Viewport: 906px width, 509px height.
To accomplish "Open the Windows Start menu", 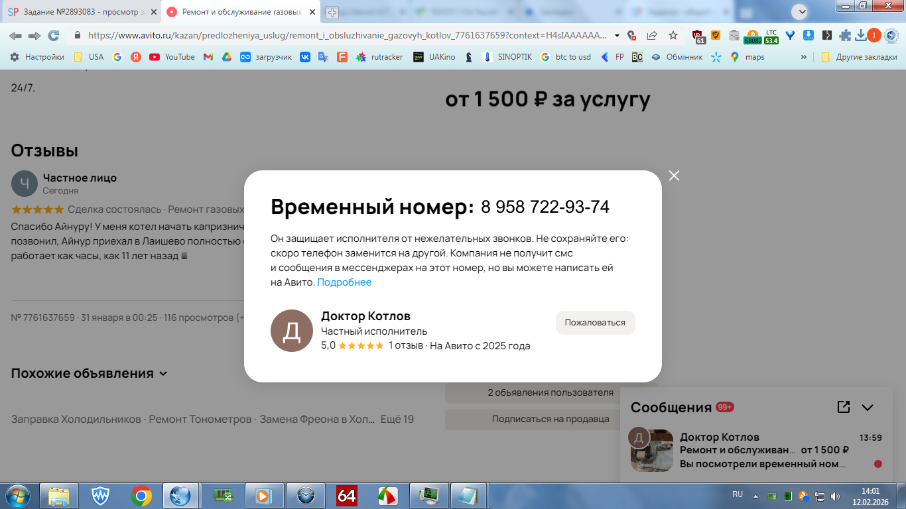I will [17, 495].
